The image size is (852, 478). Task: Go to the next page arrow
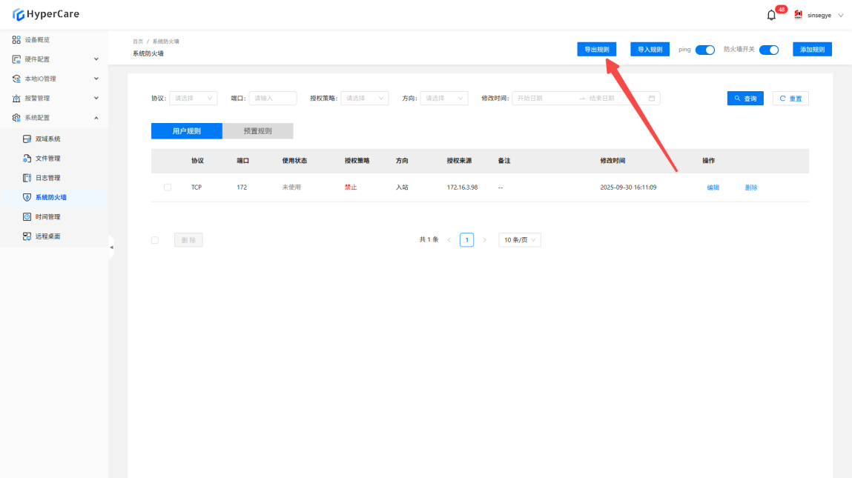click(485, 240)
